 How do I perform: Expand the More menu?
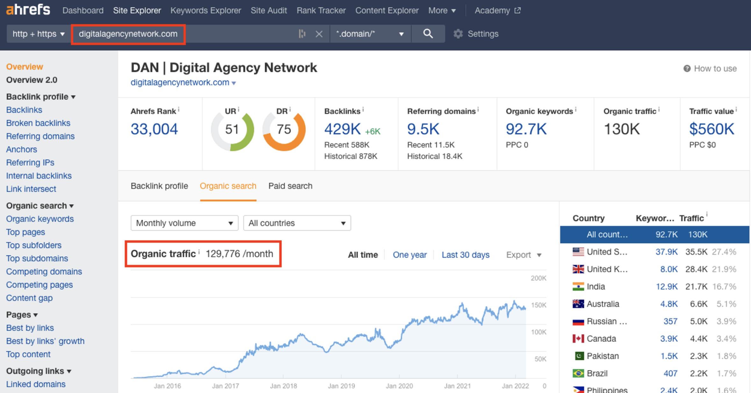[x=442, y=11]
